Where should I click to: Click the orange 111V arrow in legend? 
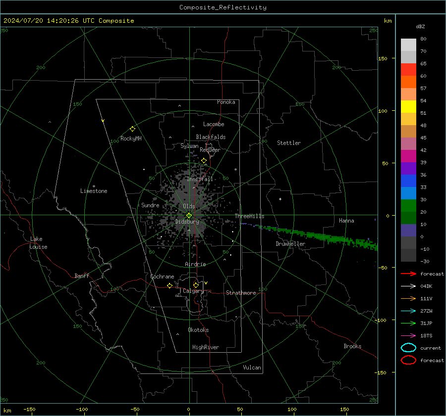point(408,298)
